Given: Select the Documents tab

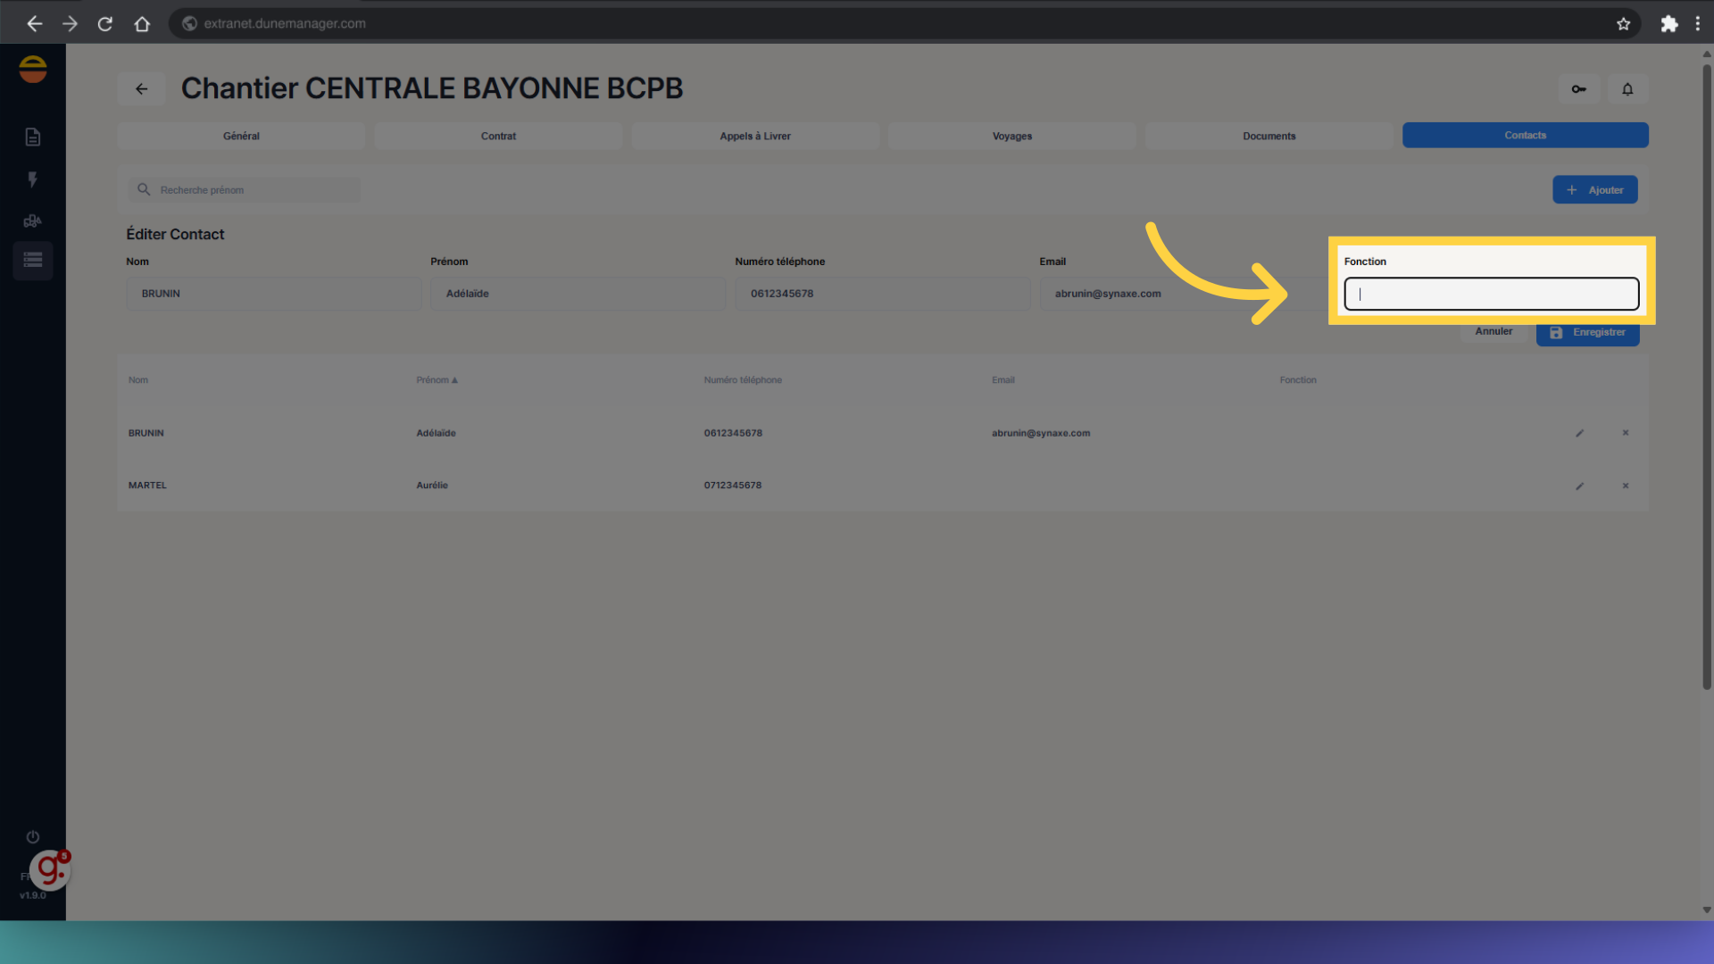Looking at the screenshot, I should [x=1269, y=136].
